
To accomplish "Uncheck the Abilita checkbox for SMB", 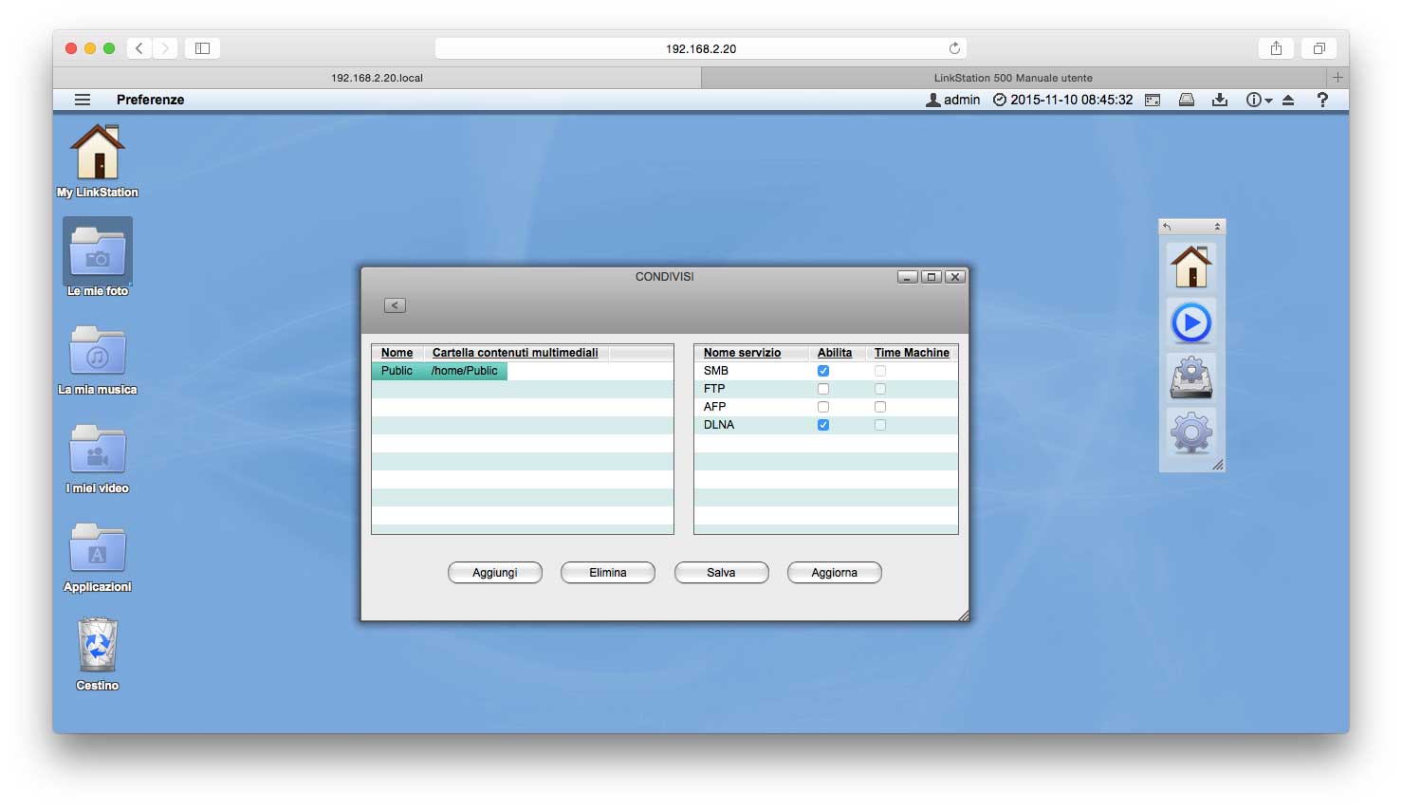I will [x=823, y=371].
